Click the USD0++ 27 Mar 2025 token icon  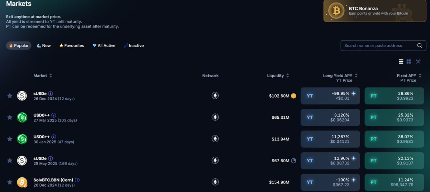(22, 117)
